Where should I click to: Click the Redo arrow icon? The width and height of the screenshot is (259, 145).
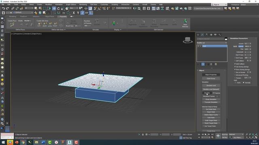point(8,8)
